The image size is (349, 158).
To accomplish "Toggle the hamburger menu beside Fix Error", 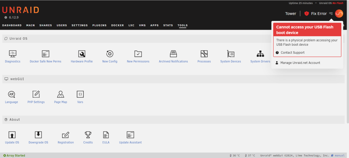I will coord(331,14).
